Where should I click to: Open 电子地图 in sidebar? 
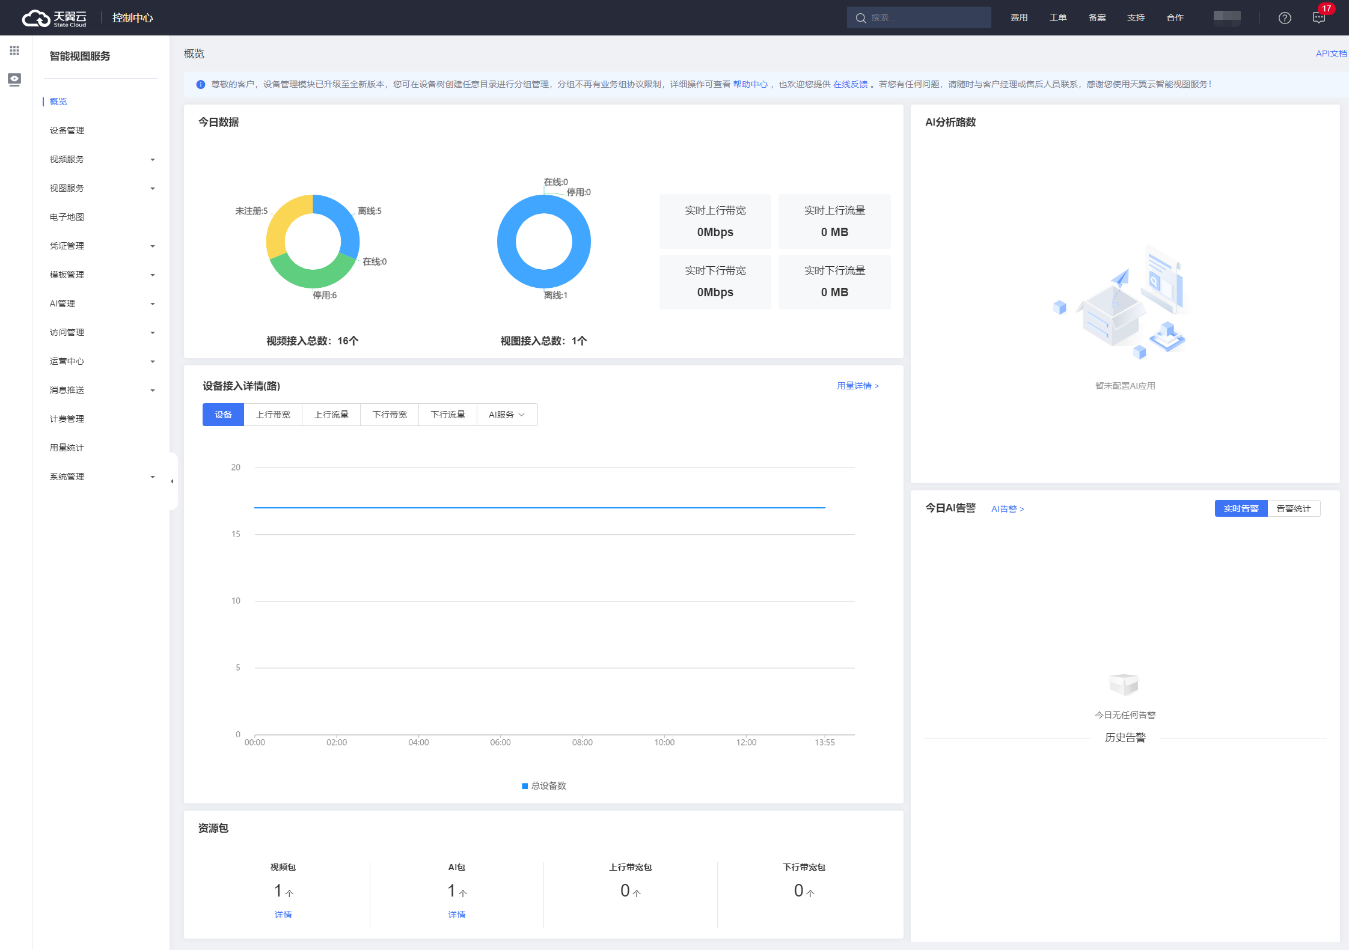[67, 217]
